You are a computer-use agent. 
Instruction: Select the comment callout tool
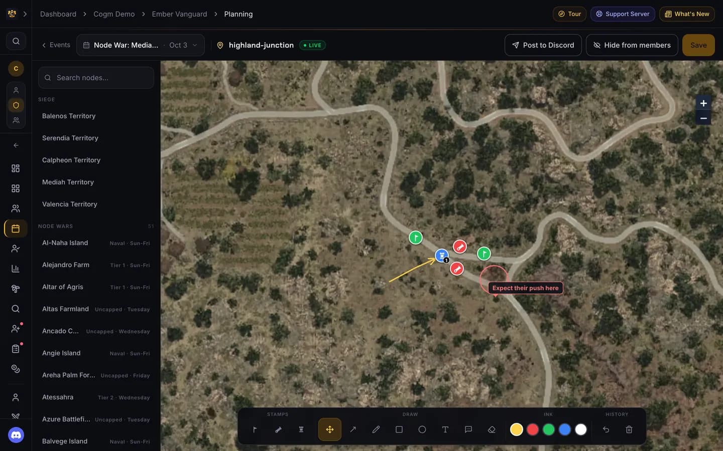(468, 429)
